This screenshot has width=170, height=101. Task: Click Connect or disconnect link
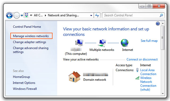pyautogui.click(x=142, y=59)
